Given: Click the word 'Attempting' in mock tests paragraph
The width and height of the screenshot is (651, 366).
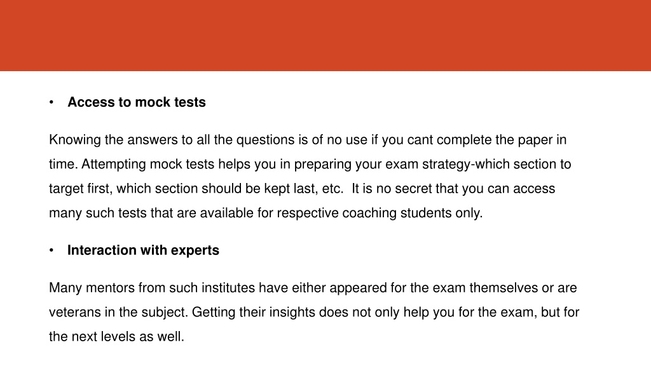Looking at the screenshot, I should coord(113,165).
